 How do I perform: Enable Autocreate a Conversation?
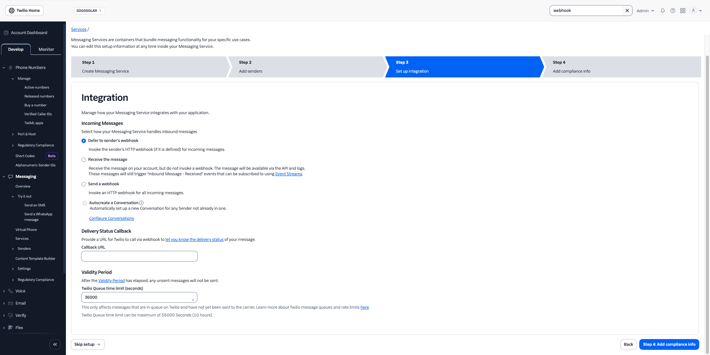point(84,203)
